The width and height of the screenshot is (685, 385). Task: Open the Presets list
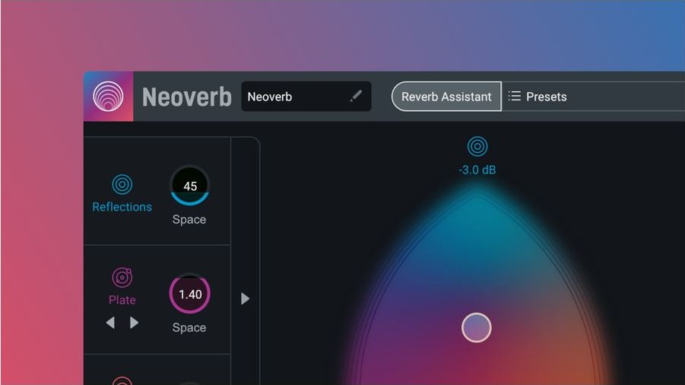click(x=538, y=97)
